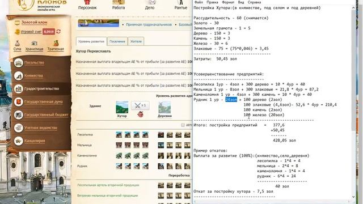This screenshot has height=204, width=363.
Task: Follow the Приемная градоначальников link
Action: (x=149, y=24)
